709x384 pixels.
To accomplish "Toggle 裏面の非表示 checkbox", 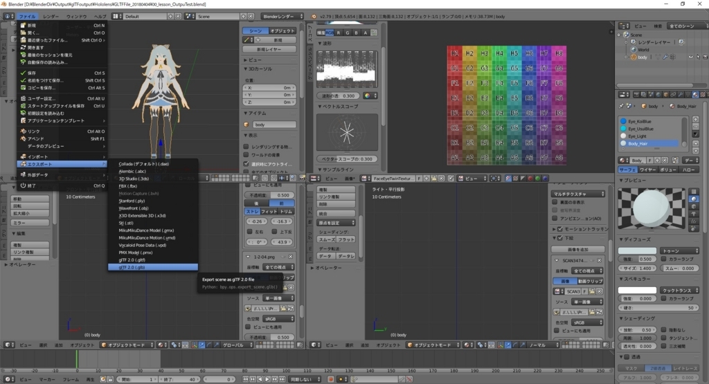I will [555, 203].
